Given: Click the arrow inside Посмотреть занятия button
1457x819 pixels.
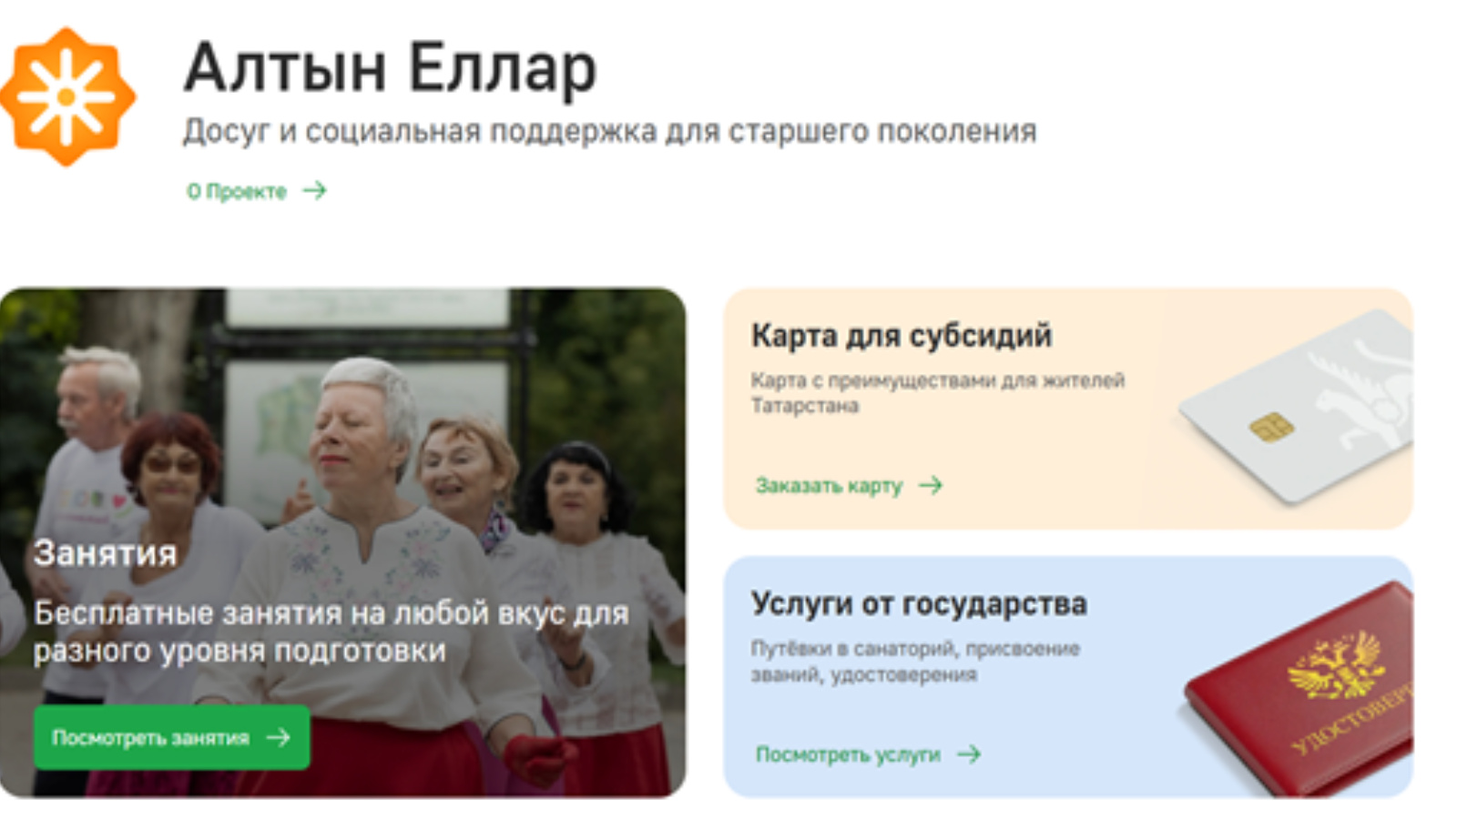Looking at the screenshot, I should (279, 737).
